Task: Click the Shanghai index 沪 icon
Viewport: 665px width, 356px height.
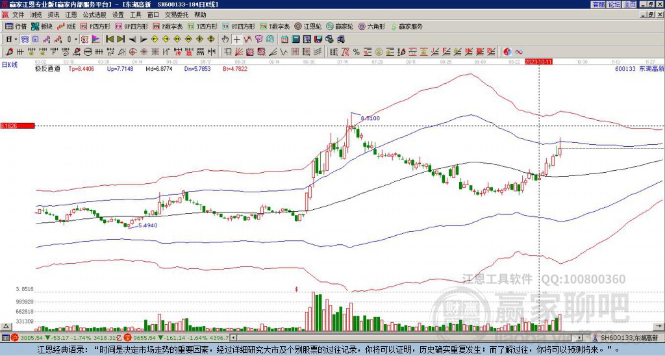Action: click(16, 338)
